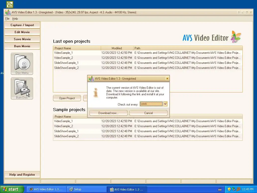Switch to Setup taskbar item
The width and height of the screenshot is (257, 193).
pos(87,189)
